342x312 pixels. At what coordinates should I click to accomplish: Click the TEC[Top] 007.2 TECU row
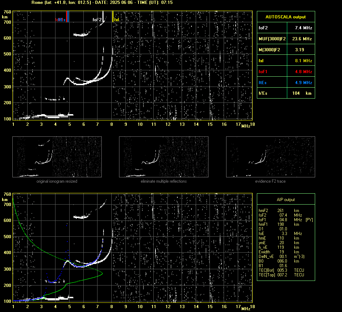(x=281, y=275)
